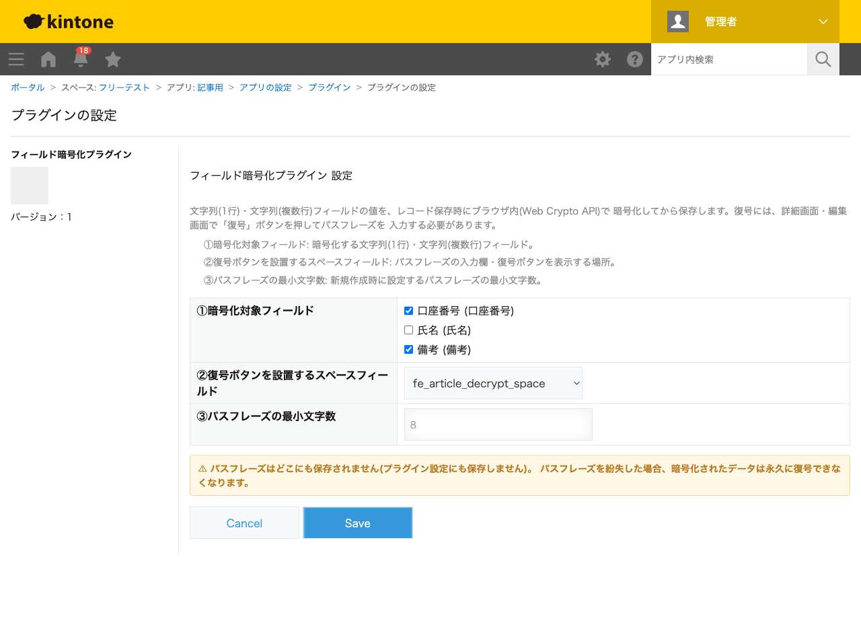Open the fe_article_decrypt_space dropdown
This screenshot has height=639, width=861.
[x=493, y=383]
